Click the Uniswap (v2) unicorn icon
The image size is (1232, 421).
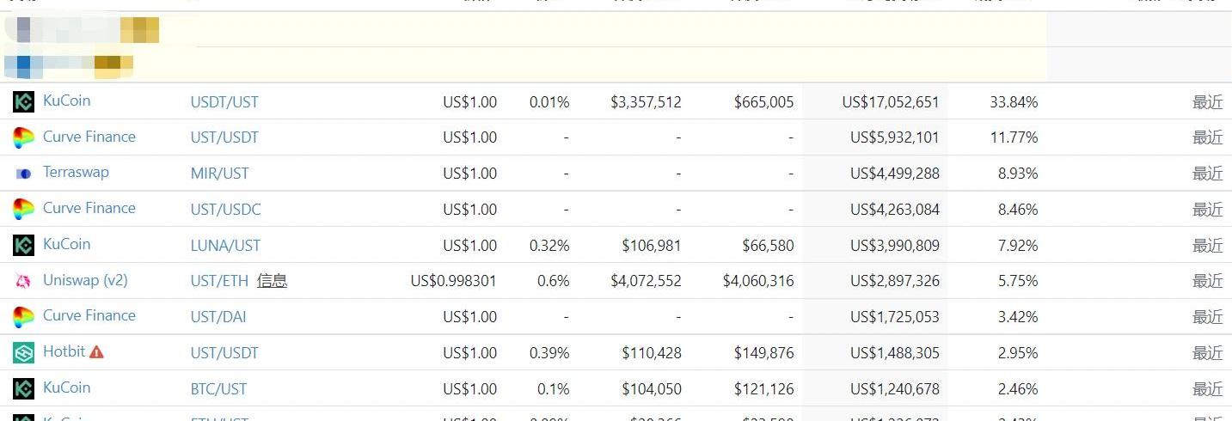click(x=23, y=281)
